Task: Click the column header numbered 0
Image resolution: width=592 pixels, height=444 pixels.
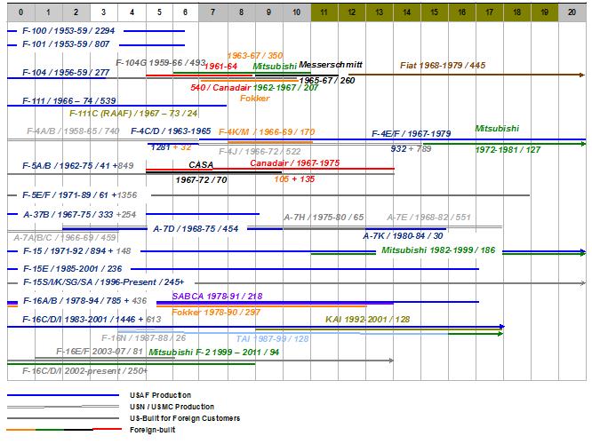Action: (20, 13)
